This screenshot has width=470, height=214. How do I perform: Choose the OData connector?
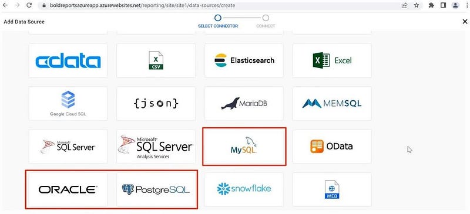332,147
